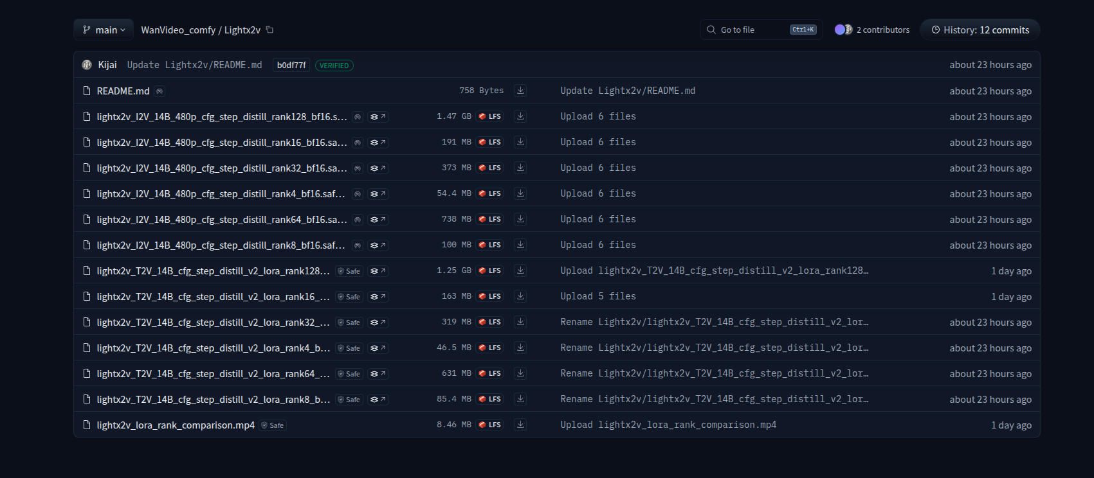Download the T2V v2 lora rank16 file
The image size is (1094, 478).
pos(520,296)
